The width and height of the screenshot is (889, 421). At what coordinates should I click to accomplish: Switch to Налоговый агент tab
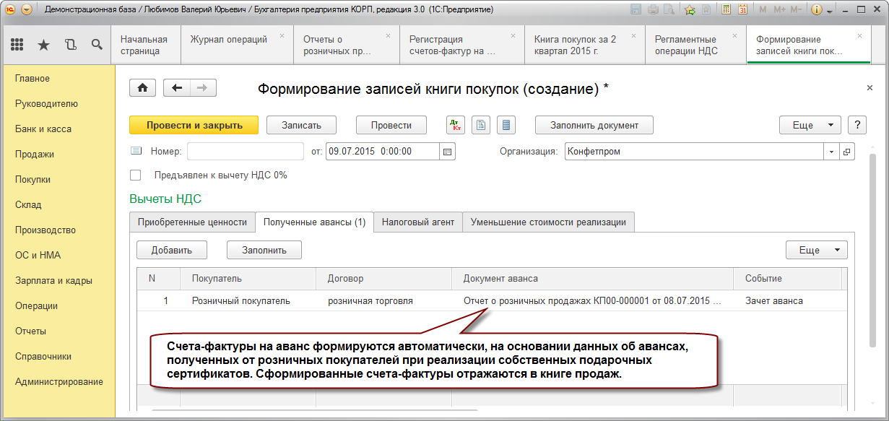click(418, 222)
